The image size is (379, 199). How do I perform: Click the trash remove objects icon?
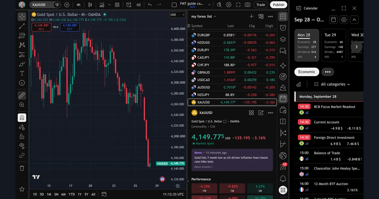[x=22, y=168]
